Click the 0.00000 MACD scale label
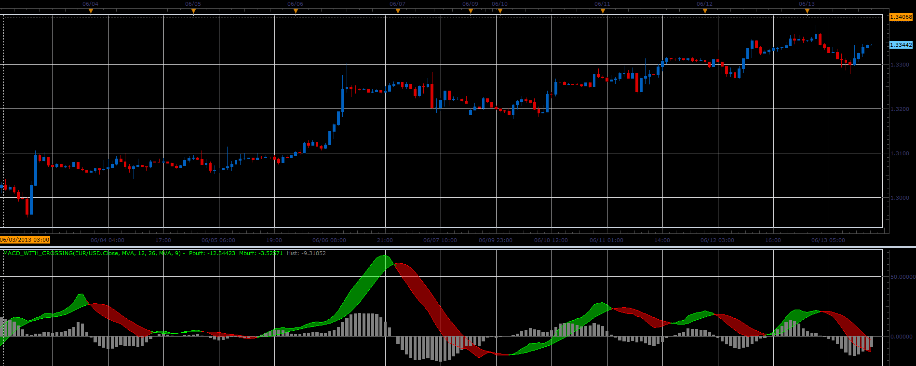 (x=902, y=337)
